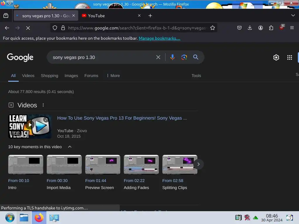Open the green triangle network tray icon
This screenshot has height=224, width=299.
click(x=255, y=218)
